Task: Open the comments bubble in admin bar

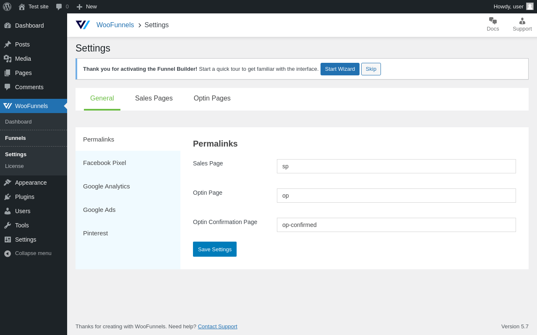Action: (x=59, y=7)
